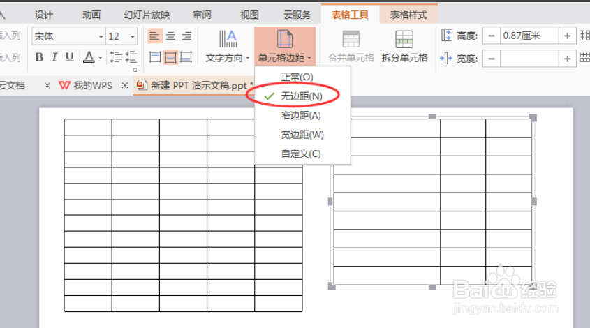Apply font color with the A icon
Screen dimensions: 590x328
[x=89, y=57]
